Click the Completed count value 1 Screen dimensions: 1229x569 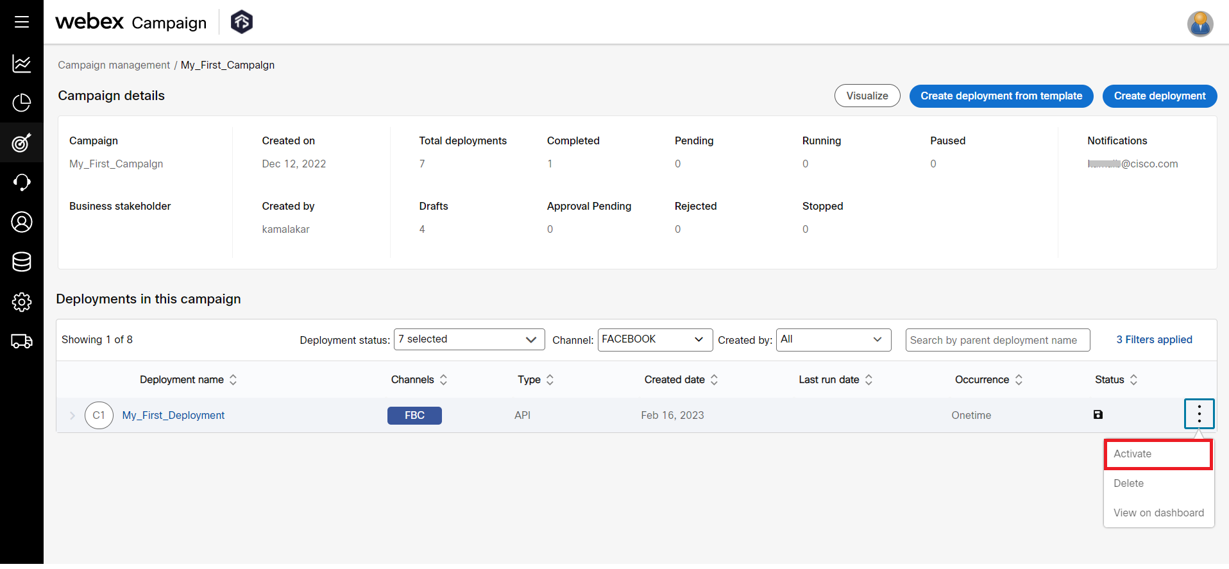pyautogui.click(x=550, y=164)
